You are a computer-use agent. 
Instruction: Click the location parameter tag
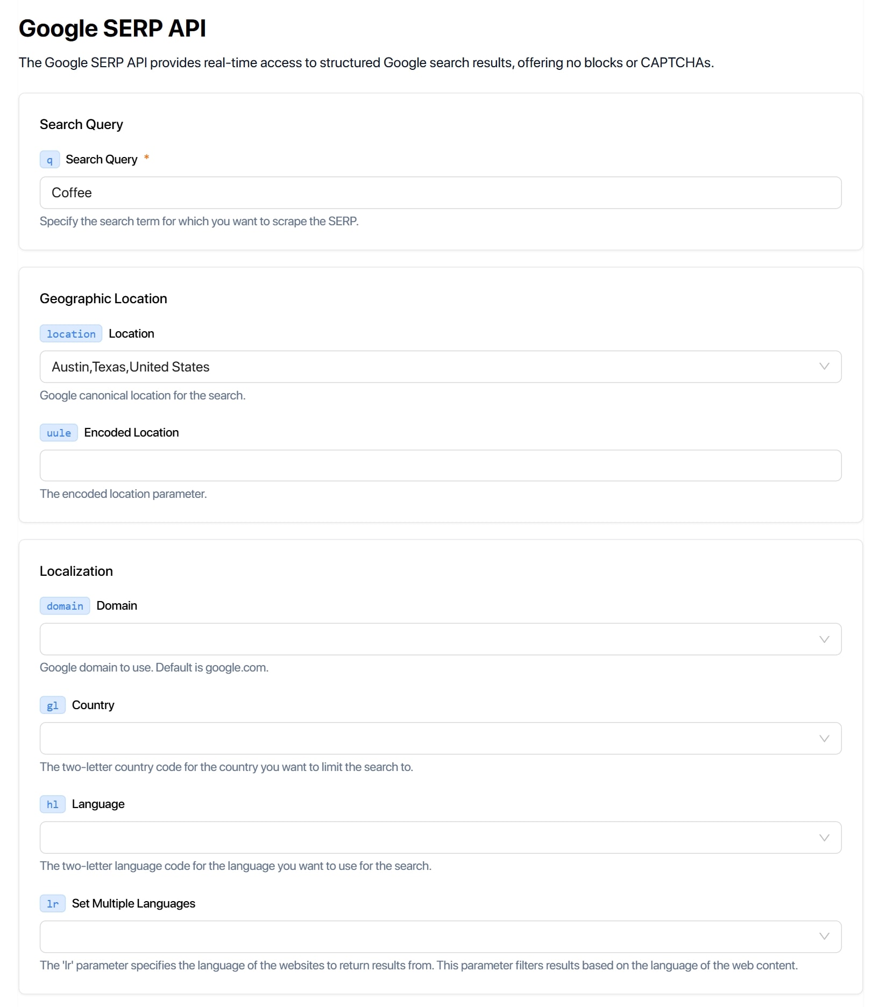pyautogui.click(x=71, y=334)
